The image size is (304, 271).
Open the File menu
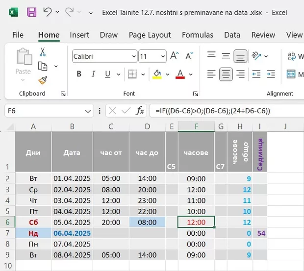tap(18, 35)
